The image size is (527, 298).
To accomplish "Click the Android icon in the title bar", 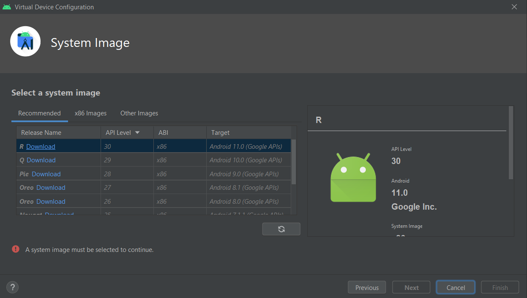I will coord(7,7).
